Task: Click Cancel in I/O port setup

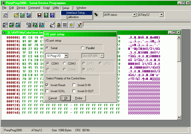Action: 52,98
